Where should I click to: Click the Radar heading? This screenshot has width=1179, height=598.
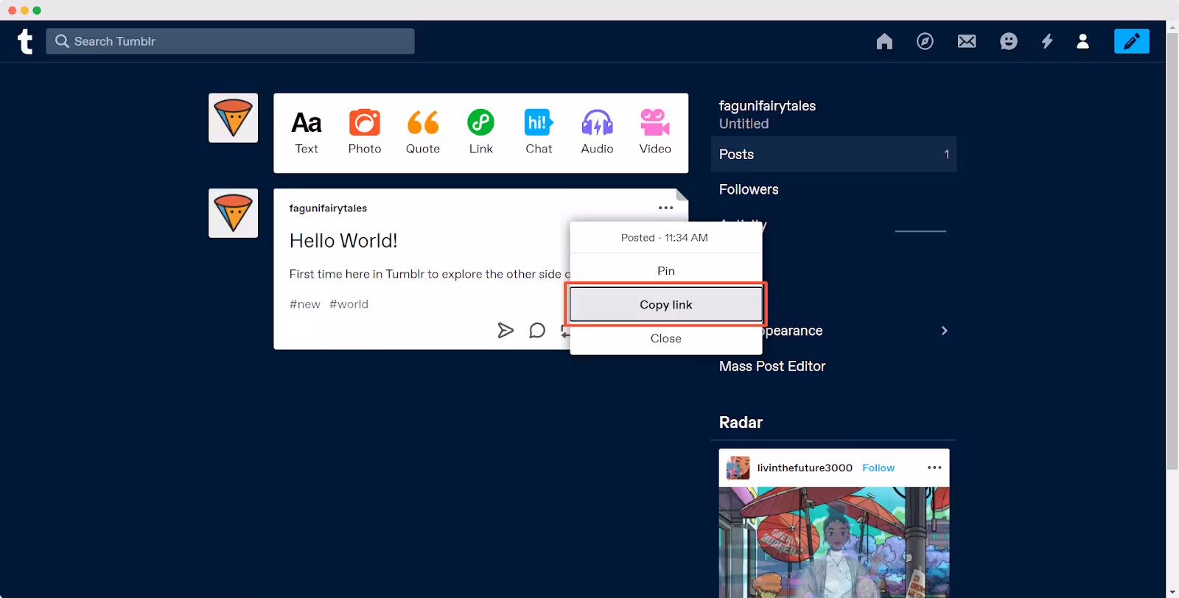(741, 422)
